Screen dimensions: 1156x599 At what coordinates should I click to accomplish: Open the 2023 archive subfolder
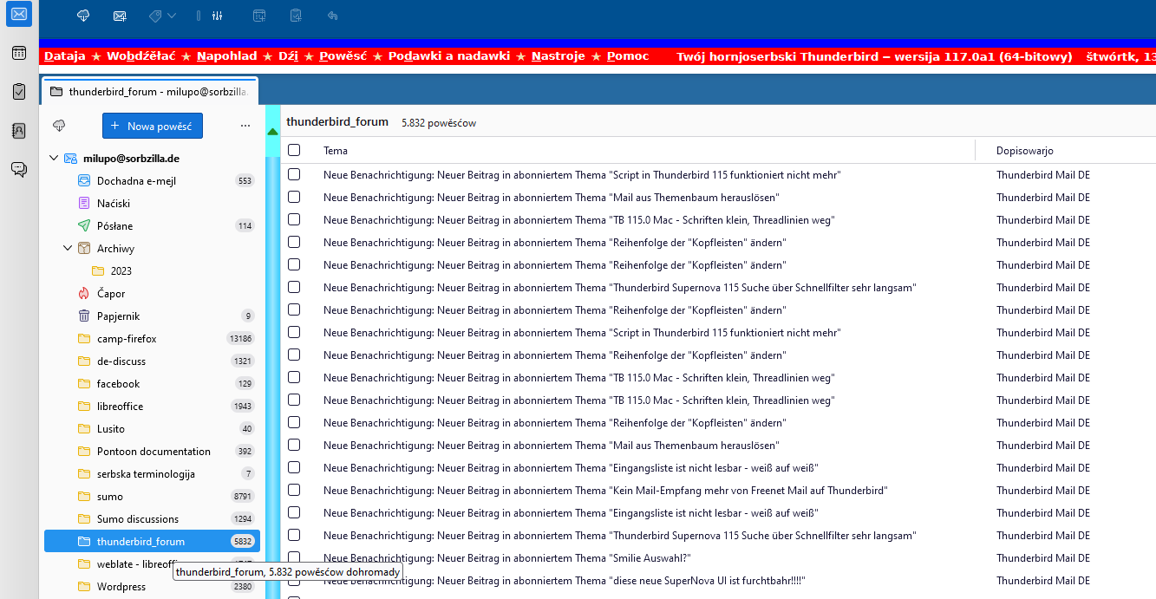152,271
